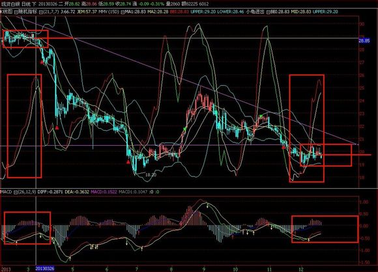Screen dimensions: 378x272
Task: Click the JEM:57.37 value
Action: [x=87, y=12]
